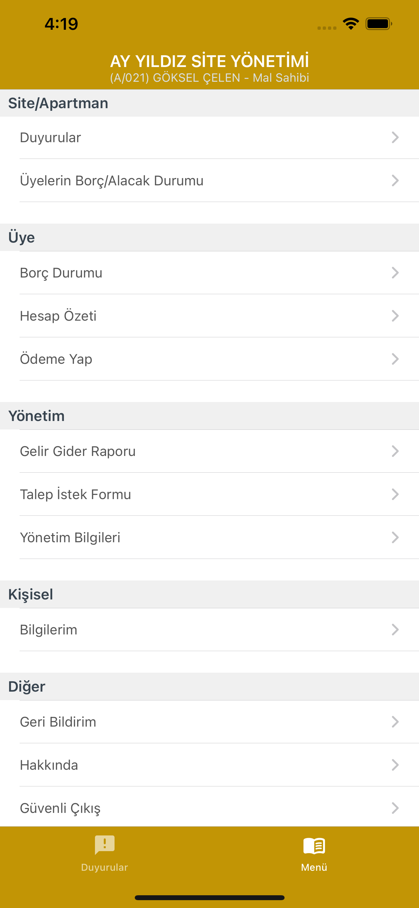Viewport: 419px width, 908px height.
Task: Open Yönetim Bilgileri entry
Action: pyautogui.click(x=209, y=537)
